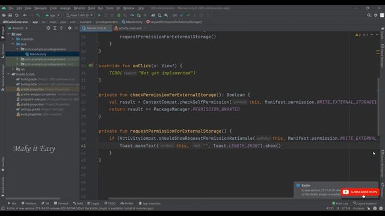Click Select Opened File target icon in Project panel
The image size is (385, 216).
(48, 28)
